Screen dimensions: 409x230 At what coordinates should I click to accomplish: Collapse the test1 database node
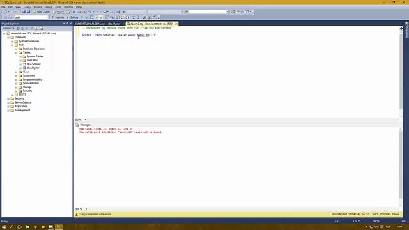tap(12, 45)
